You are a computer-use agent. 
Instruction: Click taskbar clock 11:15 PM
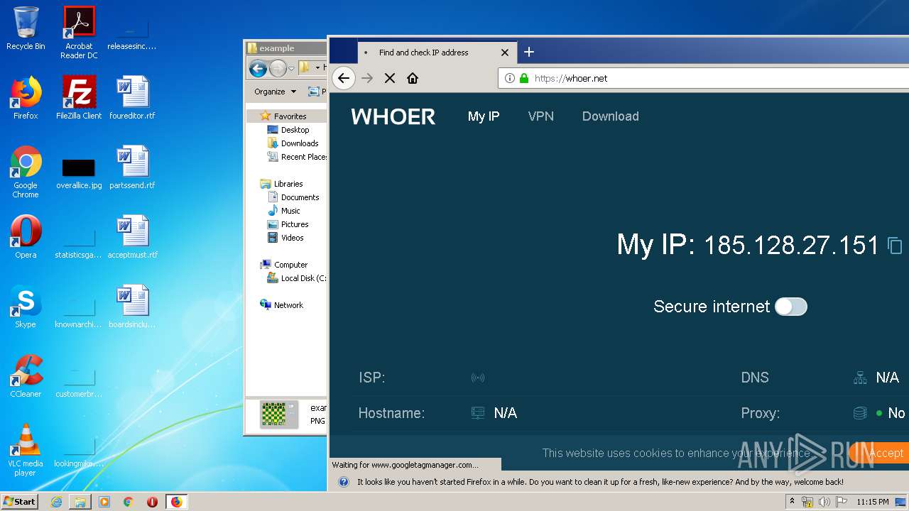coord(873,502)
